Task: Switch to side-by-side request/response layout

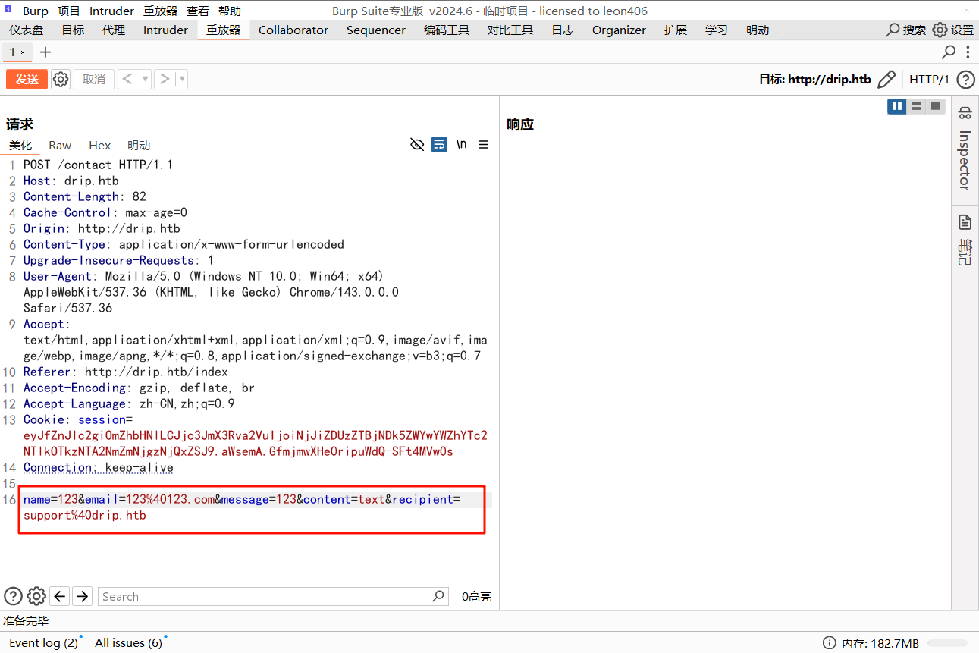Action: (x=896, y=106)
